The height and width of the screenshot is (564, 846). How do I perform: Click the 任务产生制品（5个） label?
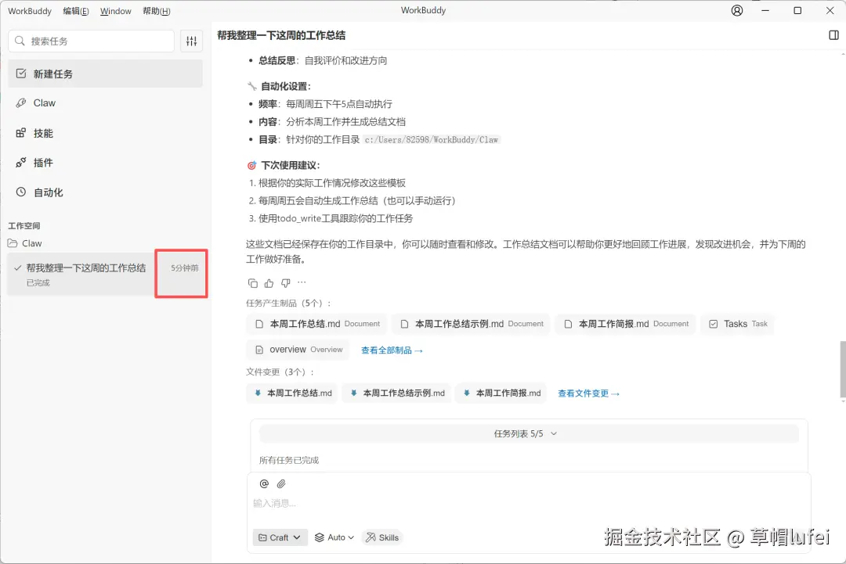point(288,304)
